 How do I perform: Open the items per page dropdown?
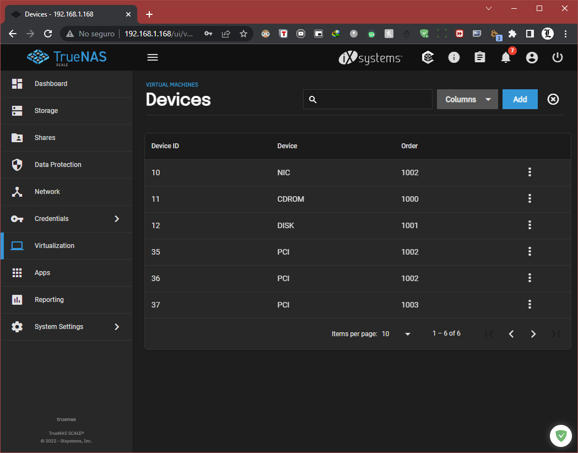point(397,334)
